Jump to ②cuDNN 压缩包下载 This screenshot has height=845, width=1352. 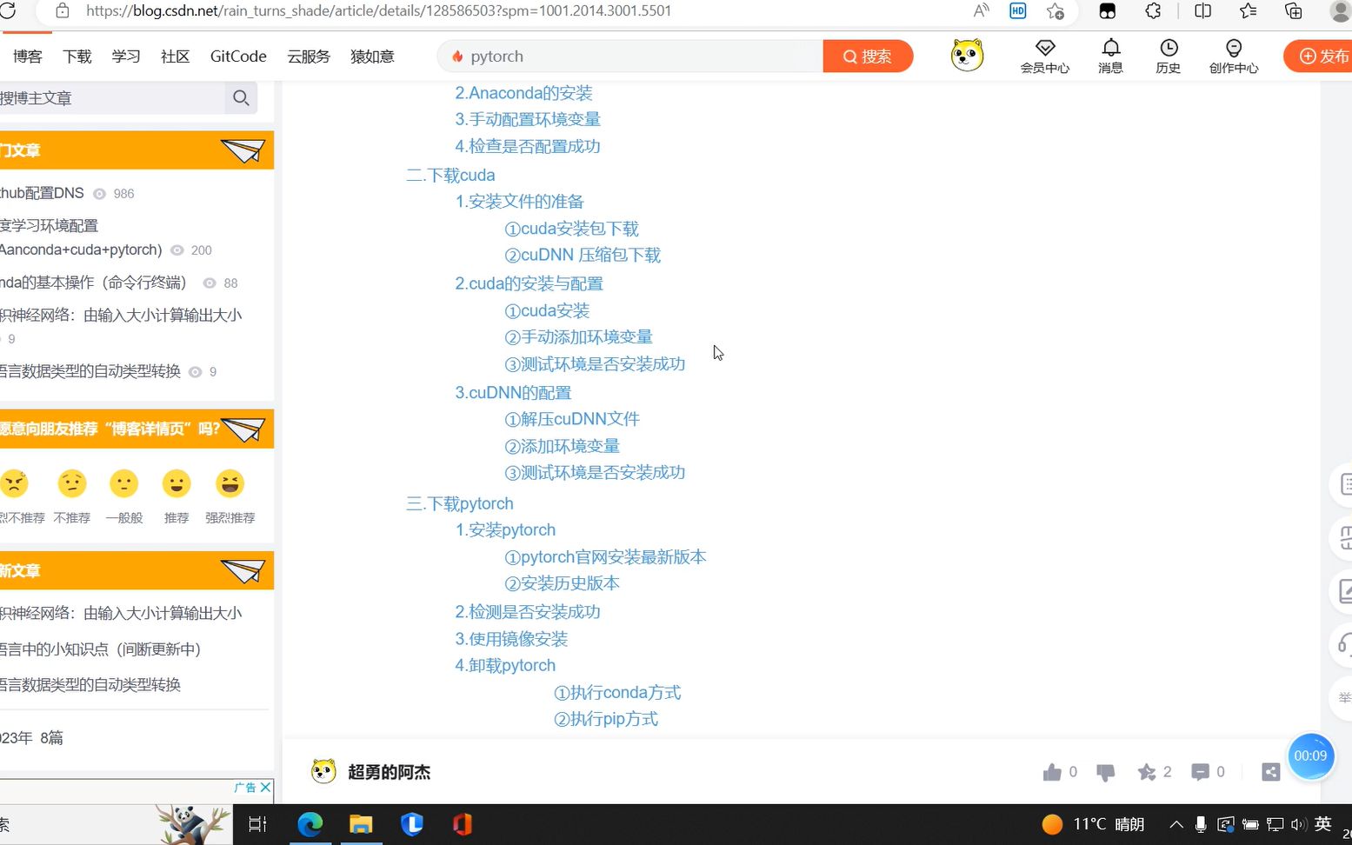[583, 255]
